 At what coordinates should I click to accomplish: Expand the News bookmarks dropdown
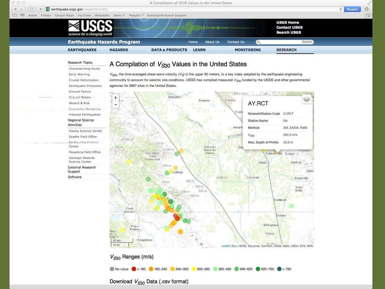coord(119,15)
